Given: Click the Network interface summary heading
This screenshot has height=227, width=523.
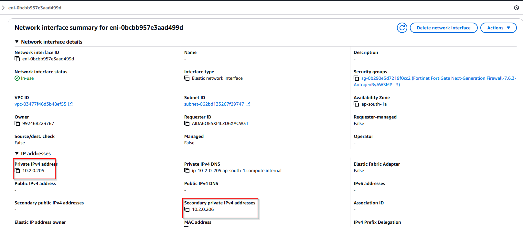Looking at the screenshot, I should click(x=99, y=27).
